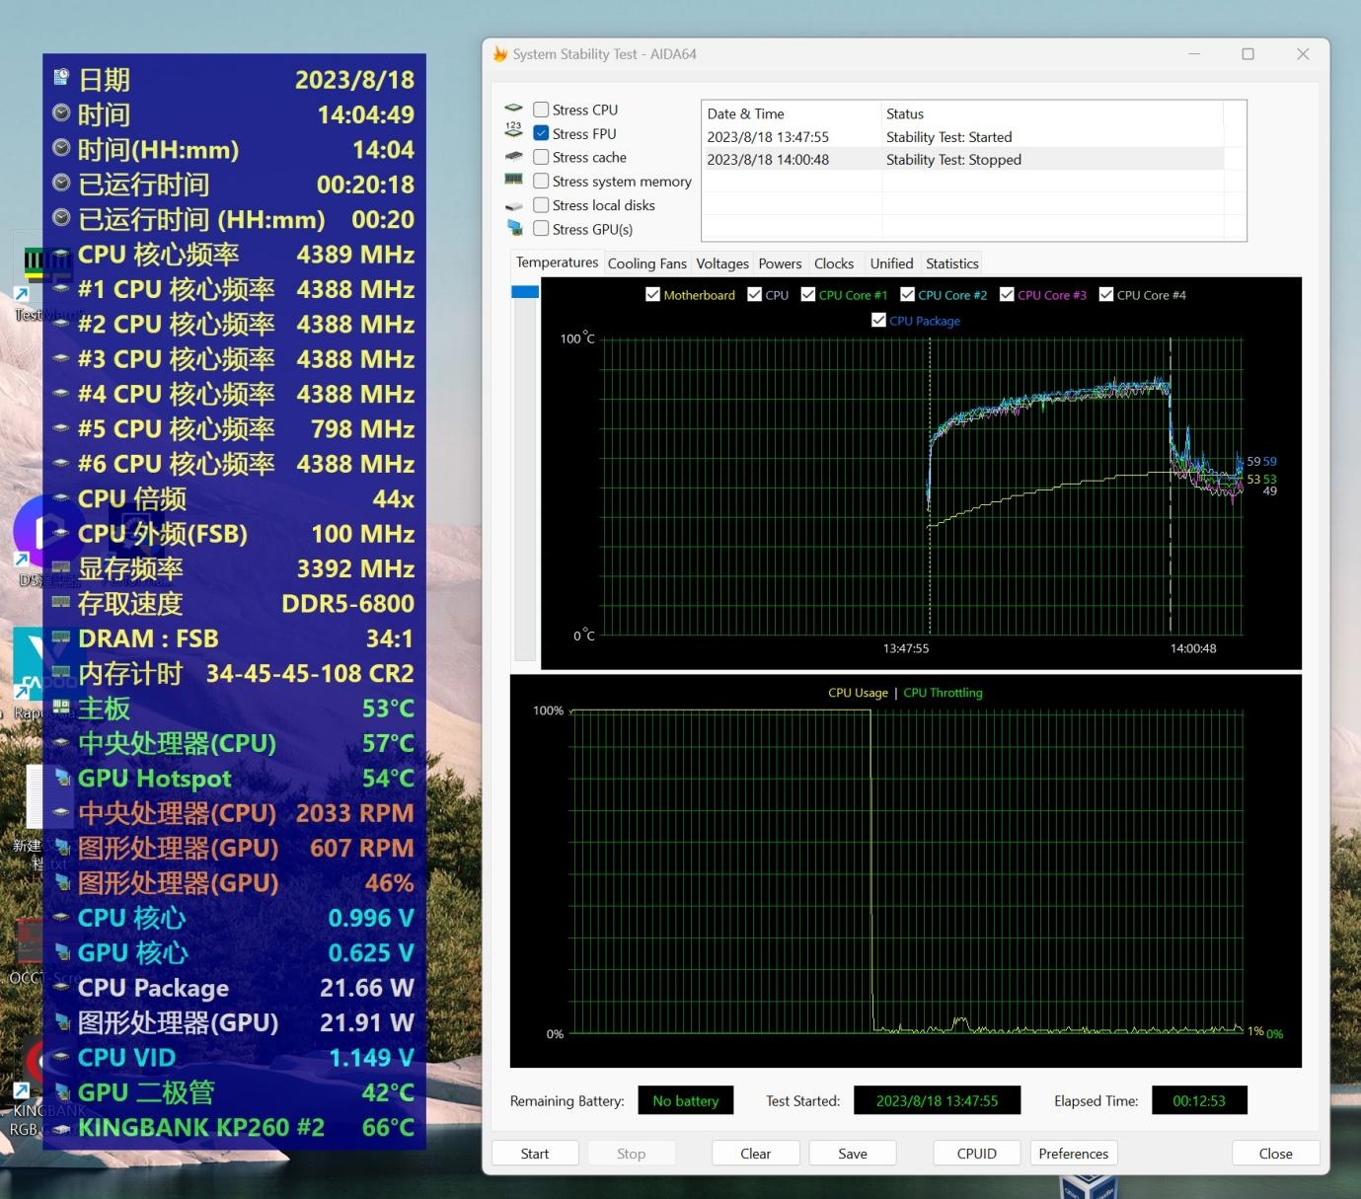Select the 13:47:55 Stability Test Started row
This screenshot has height=1199, width=1361.
(x=964, y=136)
